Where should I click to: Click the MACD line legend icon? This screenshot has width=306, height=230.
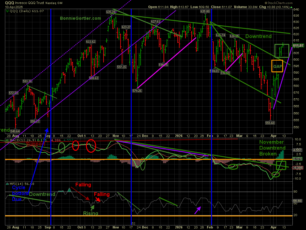coord(7,140)
